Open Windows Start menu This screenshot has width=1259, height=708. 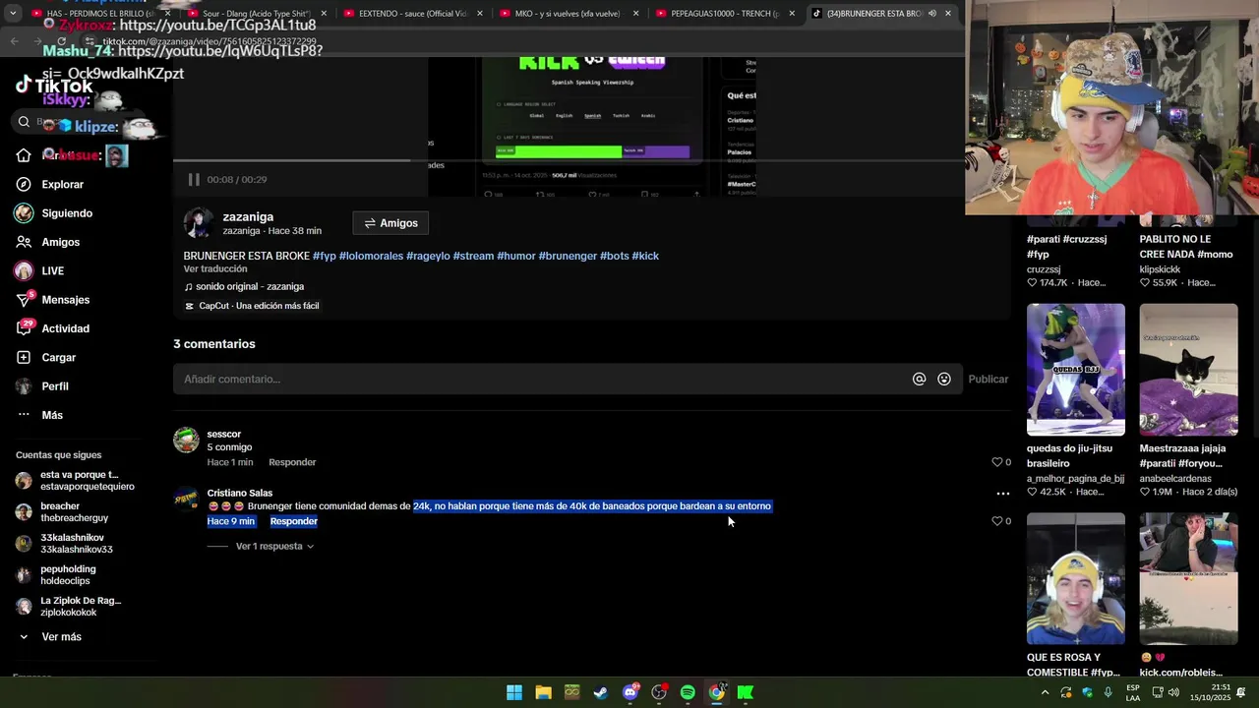coord(514,692)
